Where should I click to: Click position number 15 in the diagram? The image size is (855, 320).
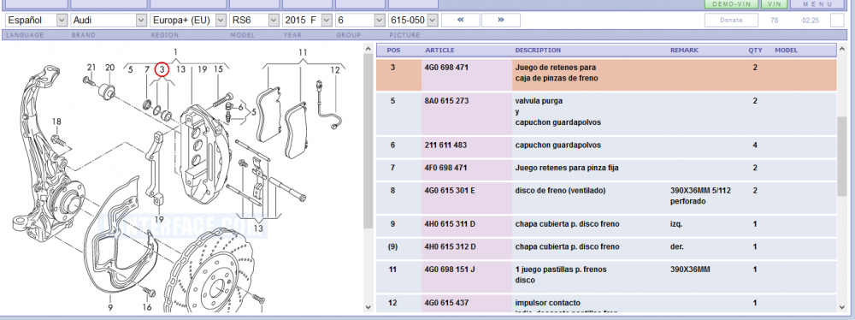pos(218,69)
